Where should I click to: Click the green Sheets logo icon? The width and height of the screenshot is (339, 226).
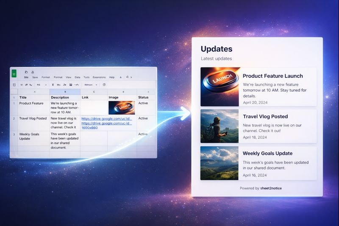click(x=14, y=74)
